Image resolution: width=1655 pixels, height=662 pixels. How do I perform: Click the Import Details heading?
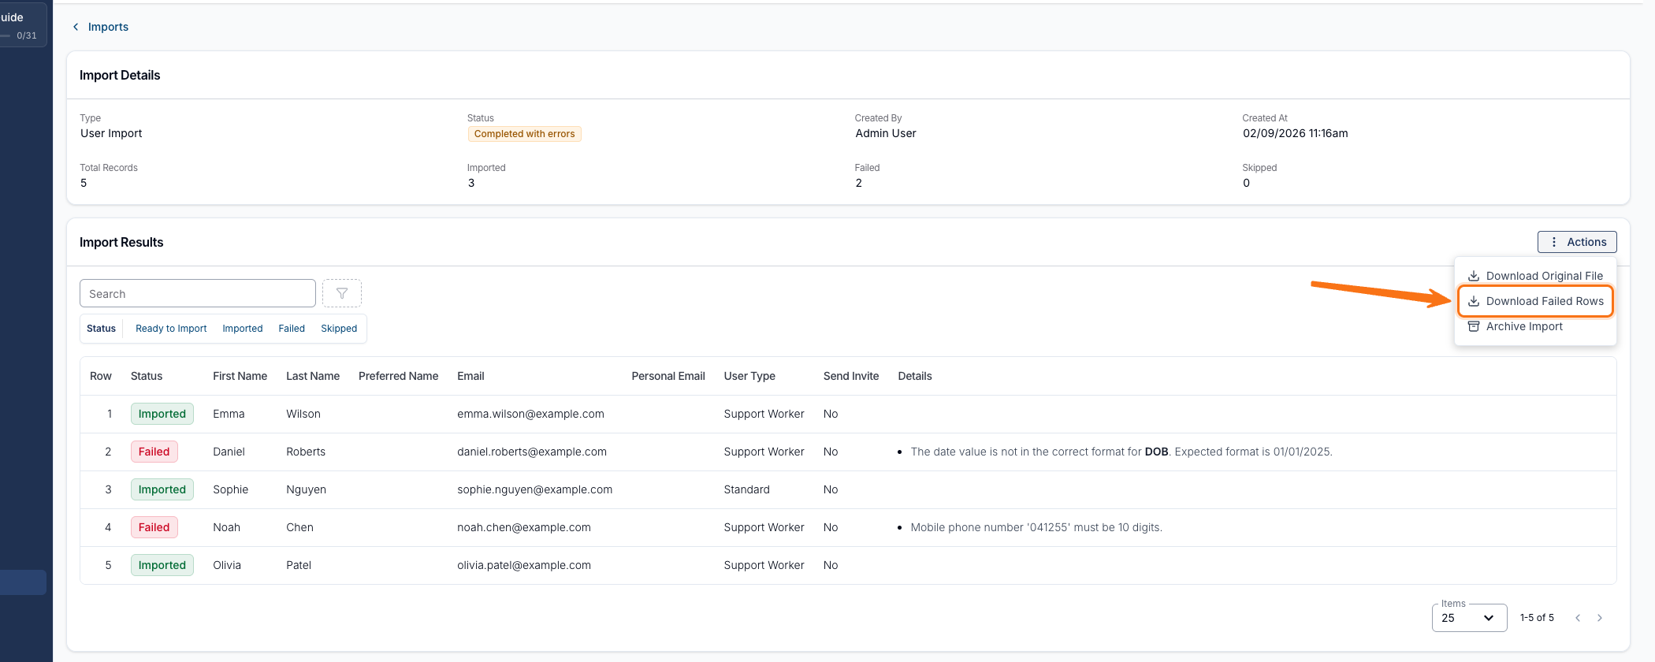point(120,75)
